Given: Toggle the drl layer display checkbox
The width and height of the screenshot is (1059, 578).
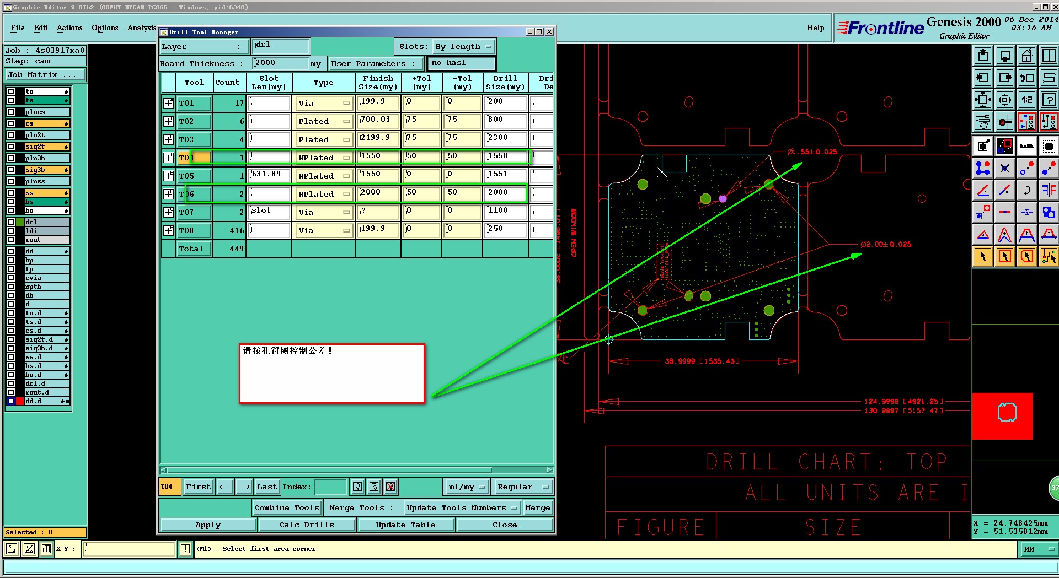Looking at the screenshot, I should 11,222.
